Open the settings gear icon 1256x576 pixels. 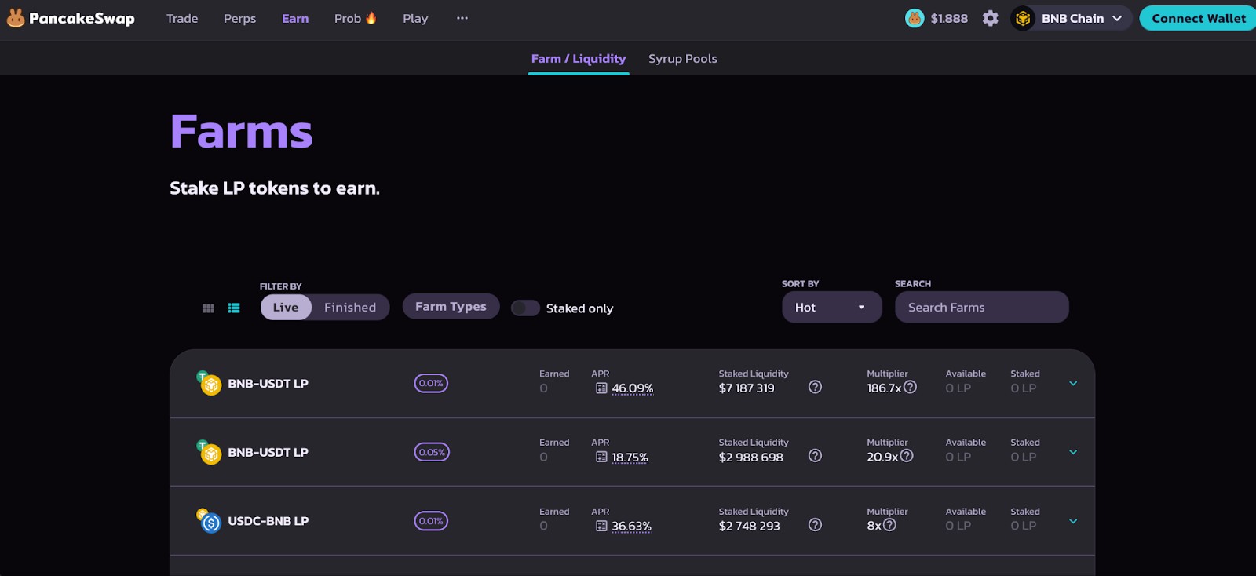[x=991, y=18]
